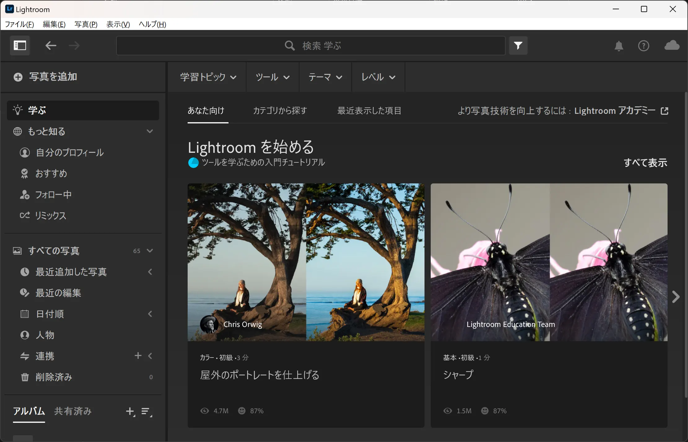Open 最近の編集
Viewport: 688px width, 442px height.
point(50,293)
